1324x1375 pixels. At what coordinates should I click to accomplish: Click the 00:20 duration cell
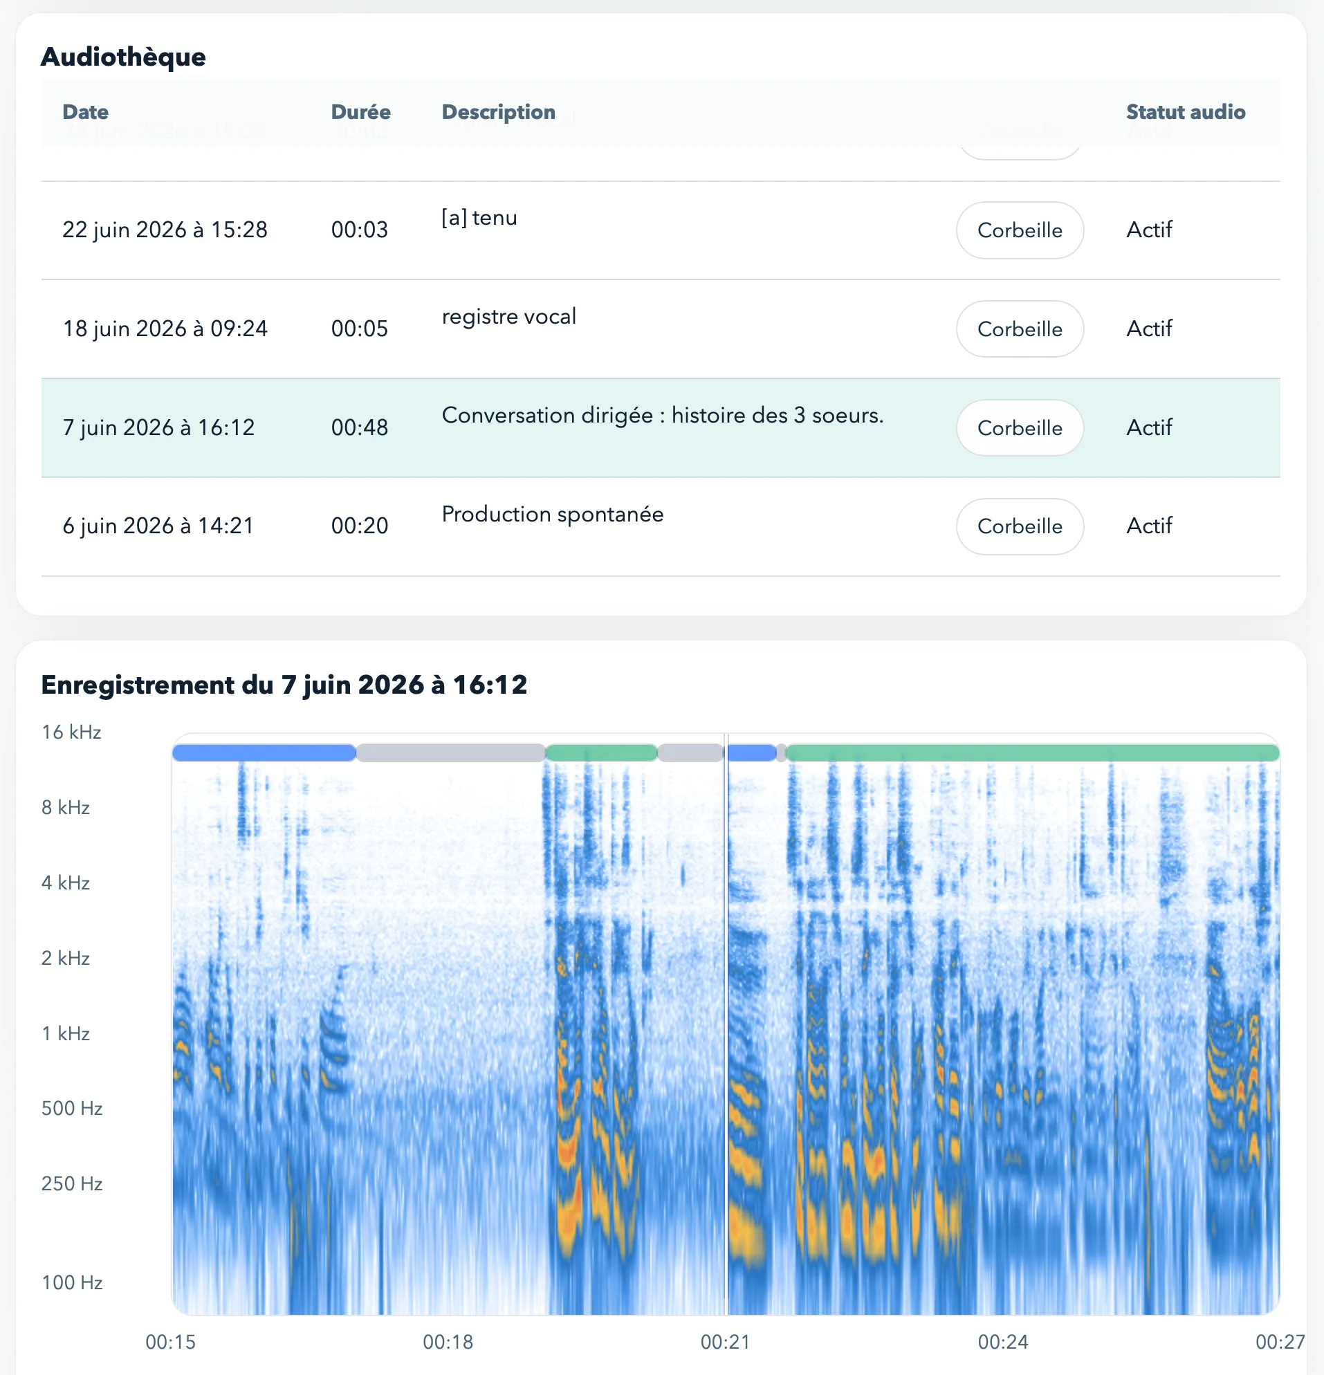pos(359,526)
